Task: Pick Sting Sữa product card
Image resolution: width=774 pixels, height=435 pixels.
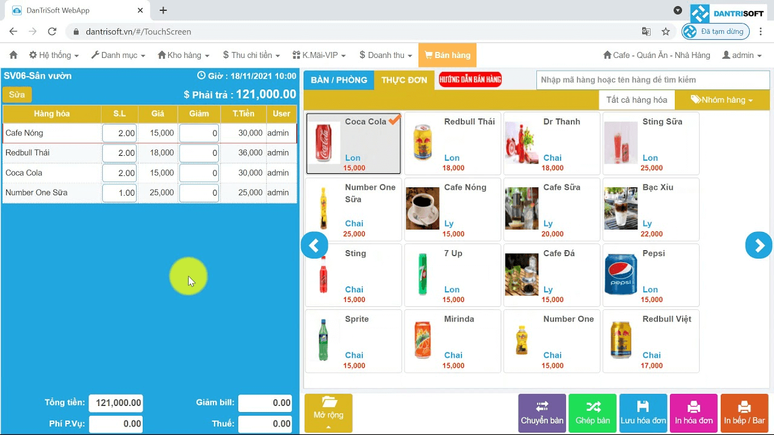Action: (651, 143)
